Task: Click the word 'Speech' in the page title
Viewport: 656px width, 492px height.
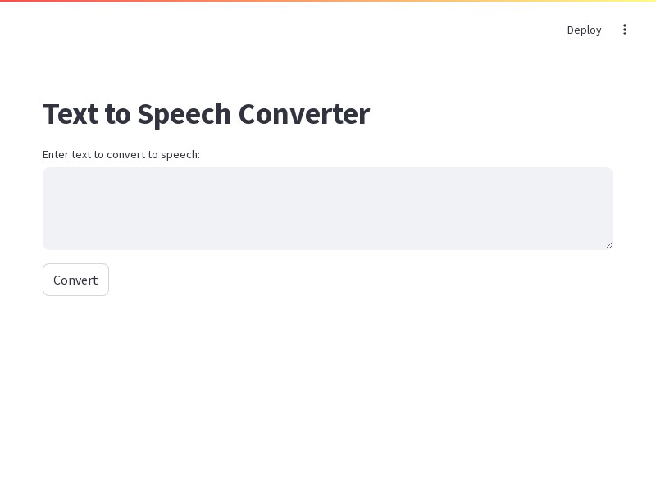Action: tap(184, 115)
